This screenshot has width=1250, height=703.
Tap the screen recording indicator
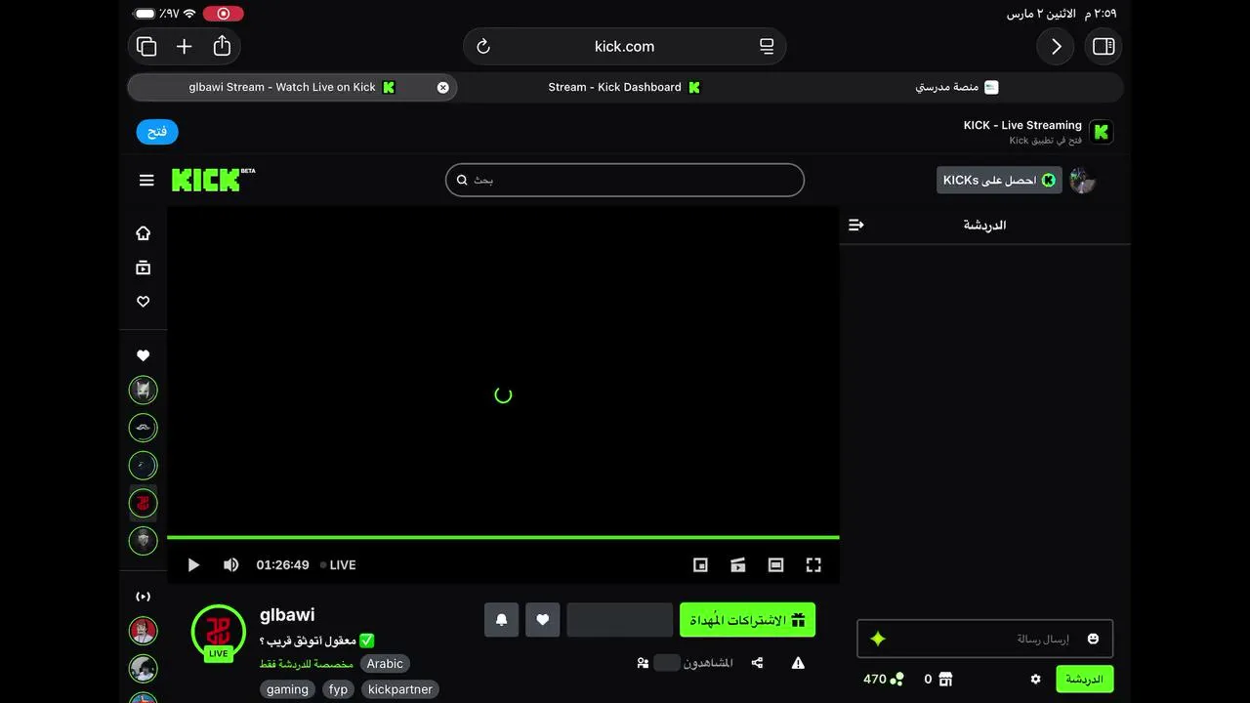(224, 14)
